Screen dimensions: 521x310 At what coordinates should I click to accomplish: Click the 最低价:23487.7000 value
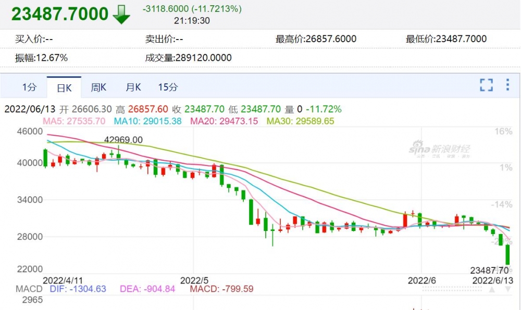pyautogui.click(x=446, y=39)
